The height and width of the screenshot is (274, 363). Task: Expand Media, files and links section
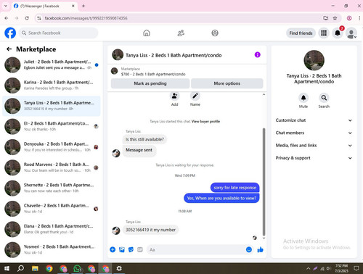click(314, 145)
